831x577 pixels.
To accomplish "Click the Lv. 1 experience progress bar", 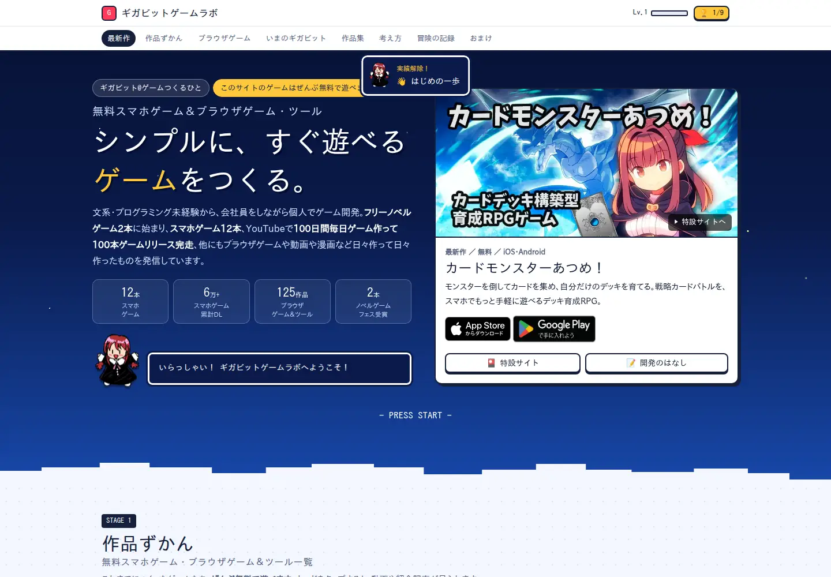I will coord(669,13).
